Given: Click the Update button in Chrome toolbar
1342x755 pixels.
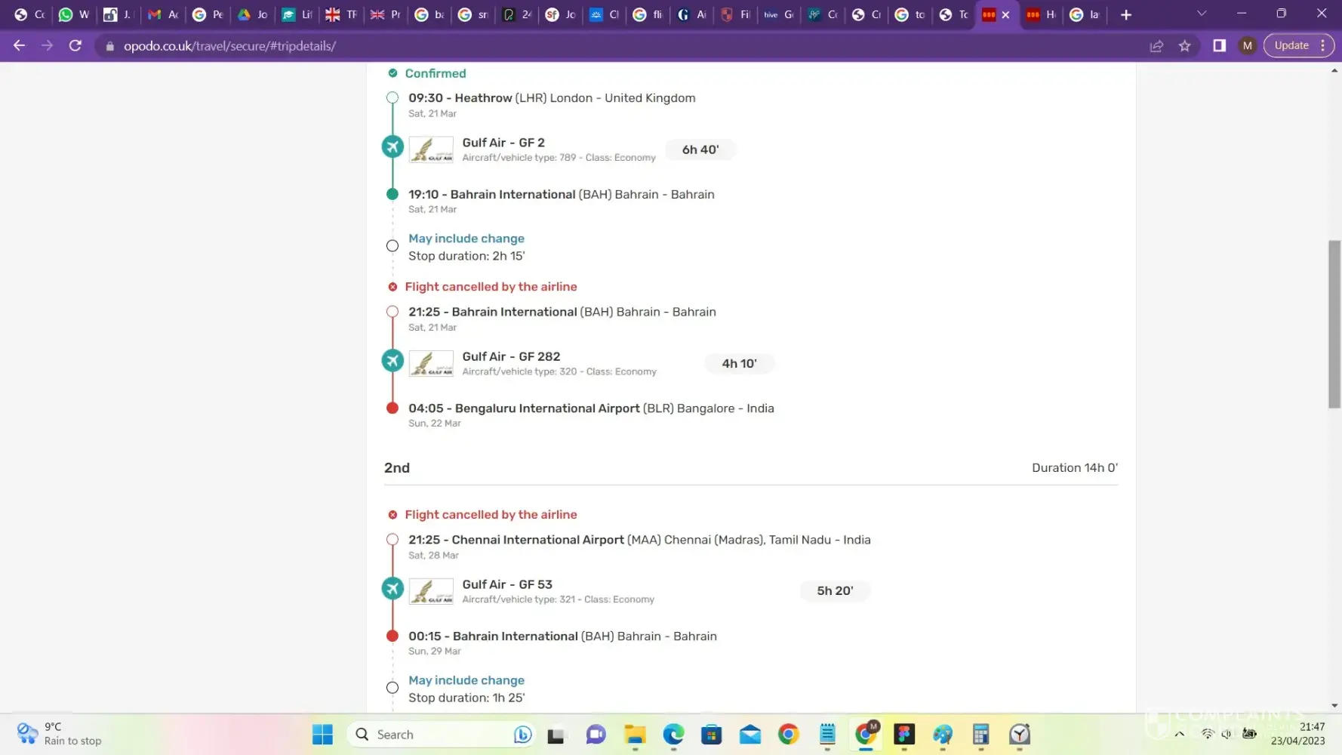Looking at the screenshot, I should click(x=1291, y=46).
